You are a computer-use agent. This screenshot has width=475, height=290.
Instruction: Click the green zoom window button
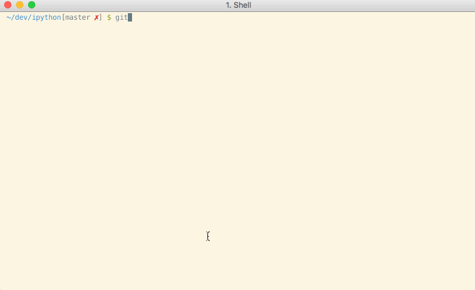pos(32,5)
